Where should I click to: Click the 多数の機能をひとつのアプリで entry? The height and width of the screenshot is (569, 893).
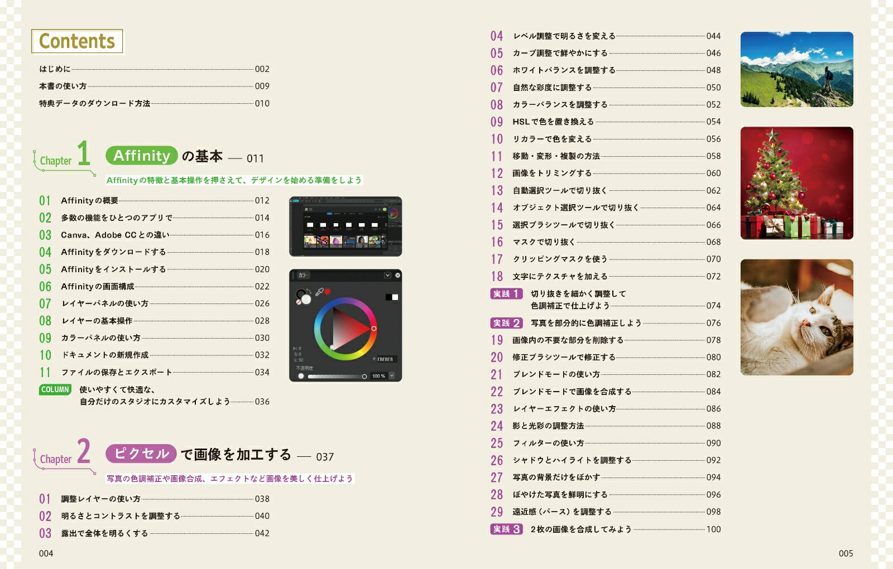coord(154,218)
